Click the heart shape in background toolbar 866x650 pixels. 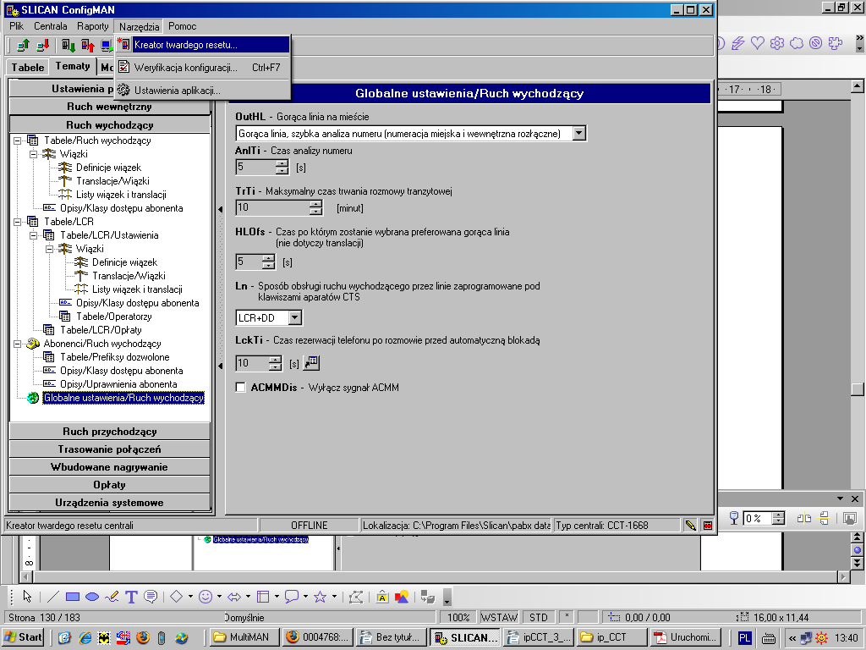point(757,42)
